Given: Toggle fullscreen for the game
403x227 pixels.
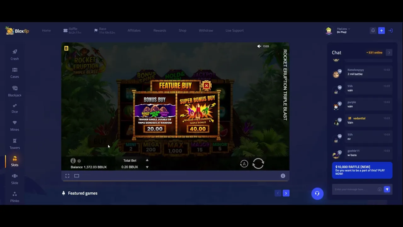Looking at the screenshot, I should (x=67, y=176).
